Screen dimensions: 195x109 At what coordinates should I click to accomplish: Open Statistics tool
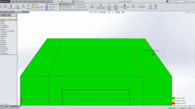tap(28, 7)
